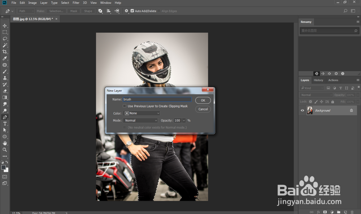Screen dimensions: 361x214
Task: Switch to the History tab
Action: [318, 80]
